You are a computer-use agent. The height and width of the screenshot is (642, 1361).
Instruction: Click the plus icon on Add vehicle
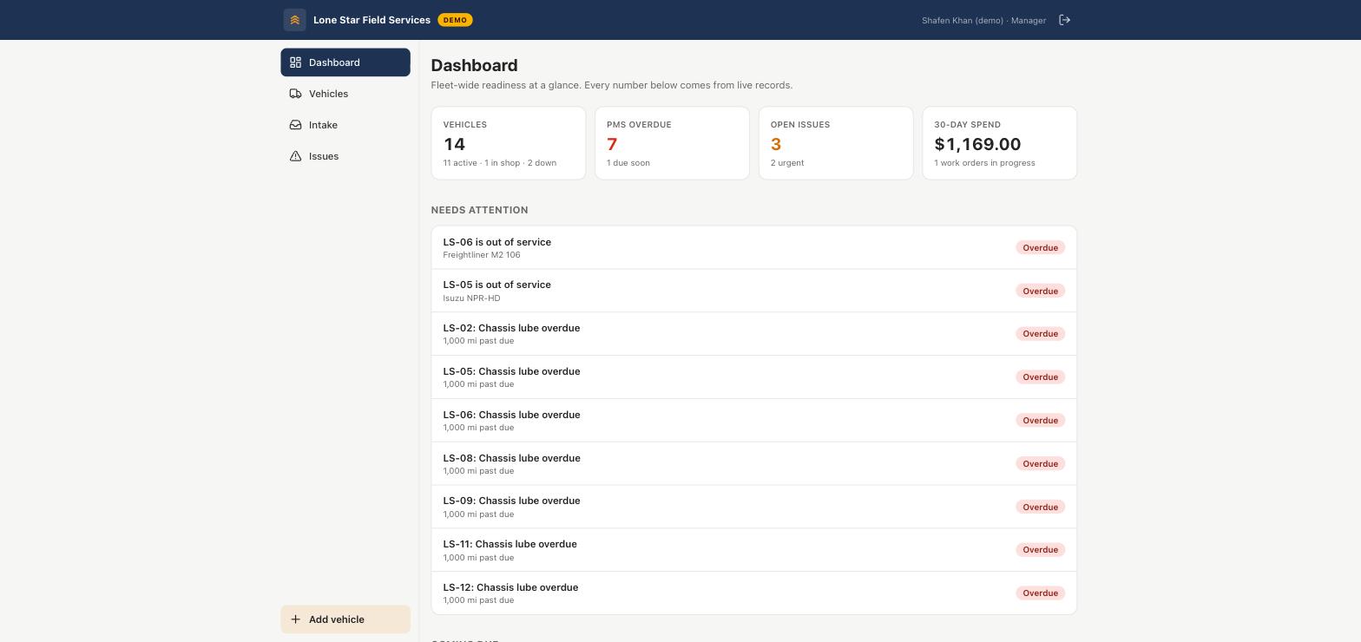pos(295,619)
